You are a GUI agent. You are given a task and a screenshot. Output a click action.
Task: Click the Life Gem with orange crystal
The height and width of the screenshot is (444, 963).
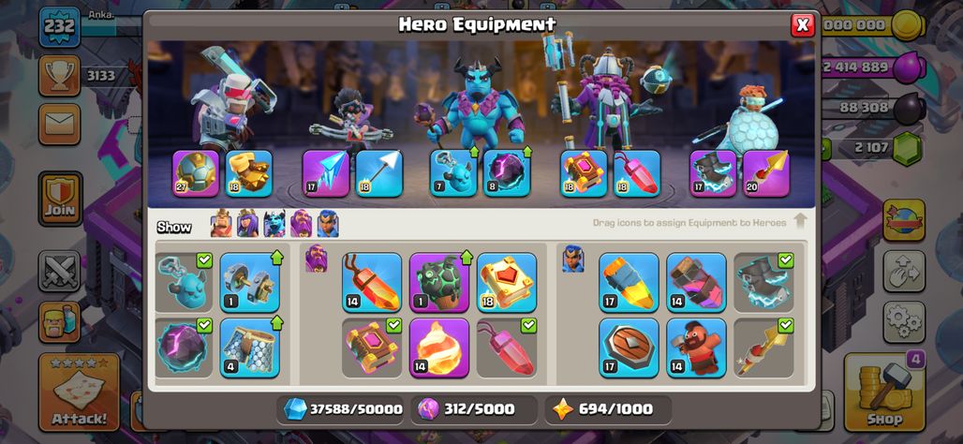pyautogui.click(x=372, y=282)
